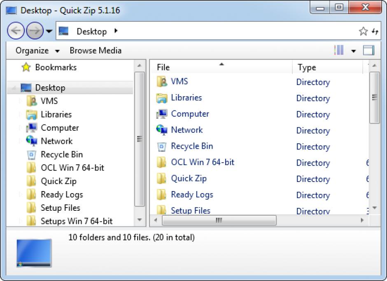The height and width of the screenshot is (281, 387).
Task: Click the VMS folder icon in tree
Action: (x=32, y=101)
